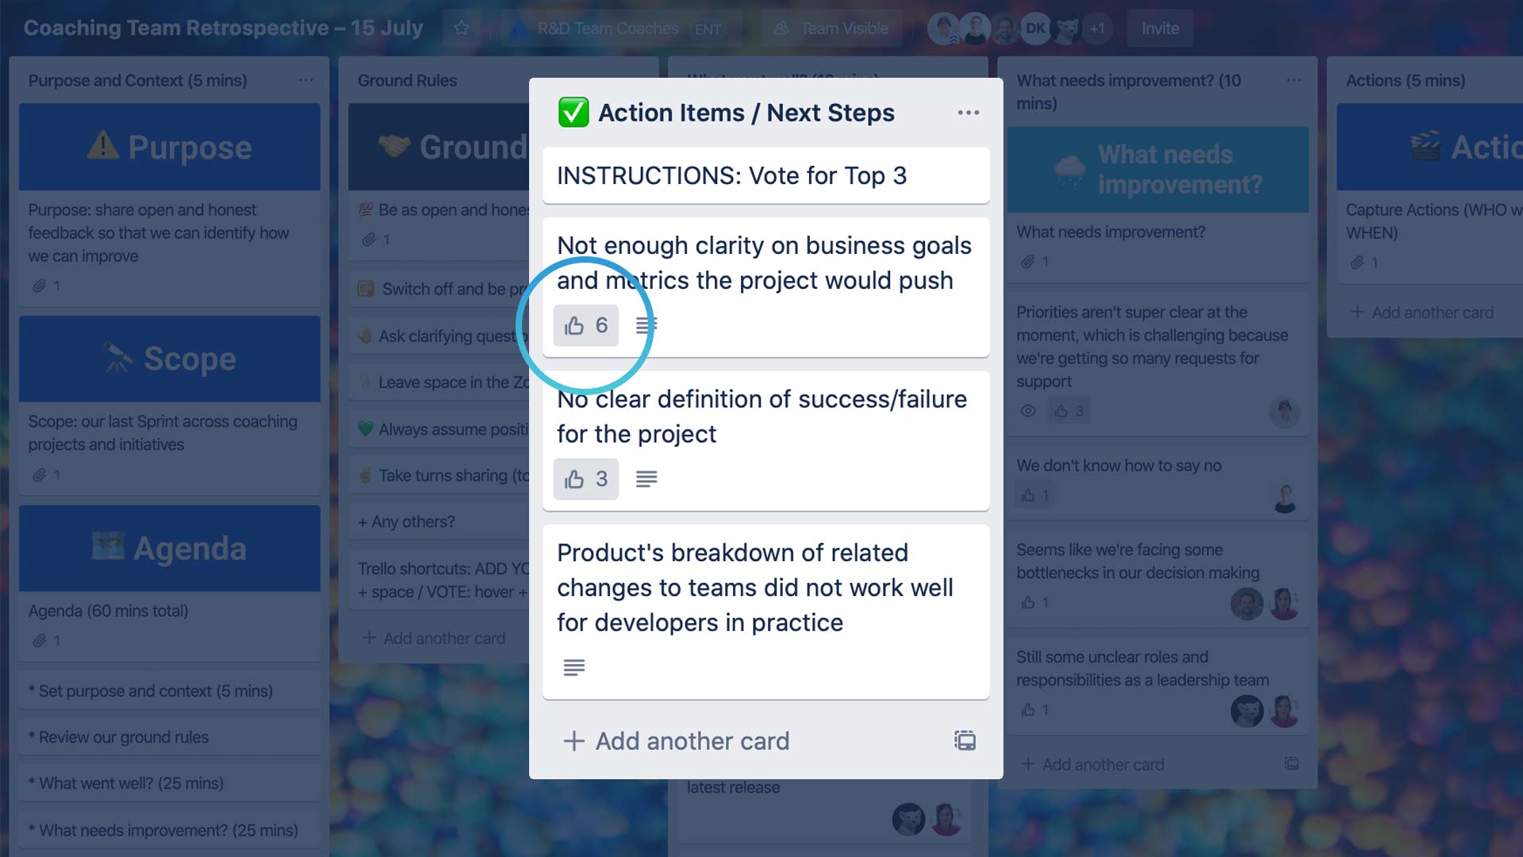This screenshot has height=857, width=1523.
Task: Click the copy board icon near Add another card
Action: 965,740
